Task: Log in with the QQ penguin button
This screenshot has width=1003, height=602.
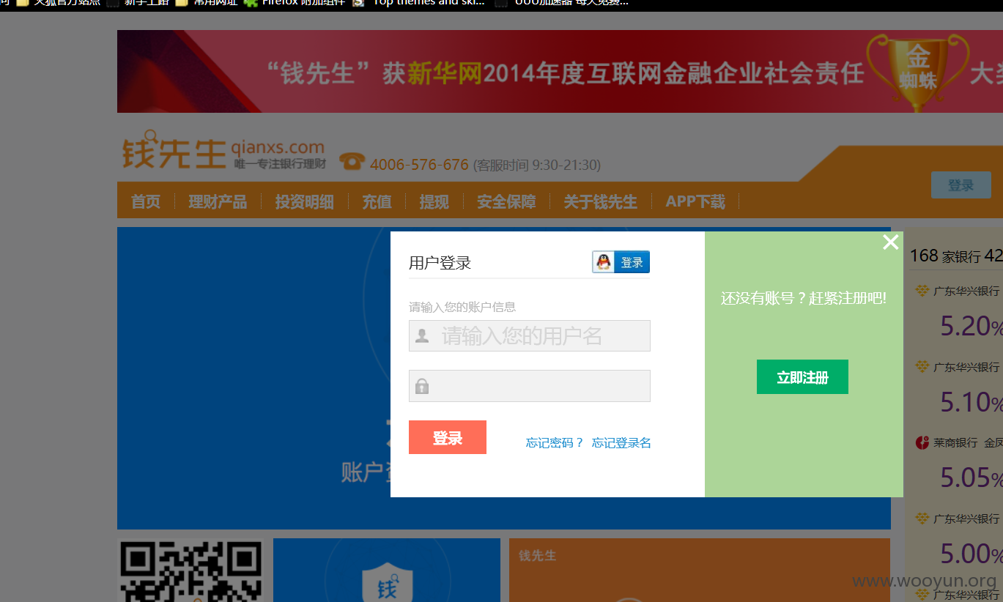Action: [621, 262]
